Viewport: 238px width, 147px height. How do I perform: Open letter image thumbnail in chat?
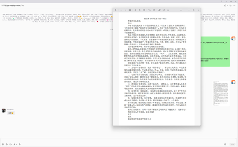(221, 93)
